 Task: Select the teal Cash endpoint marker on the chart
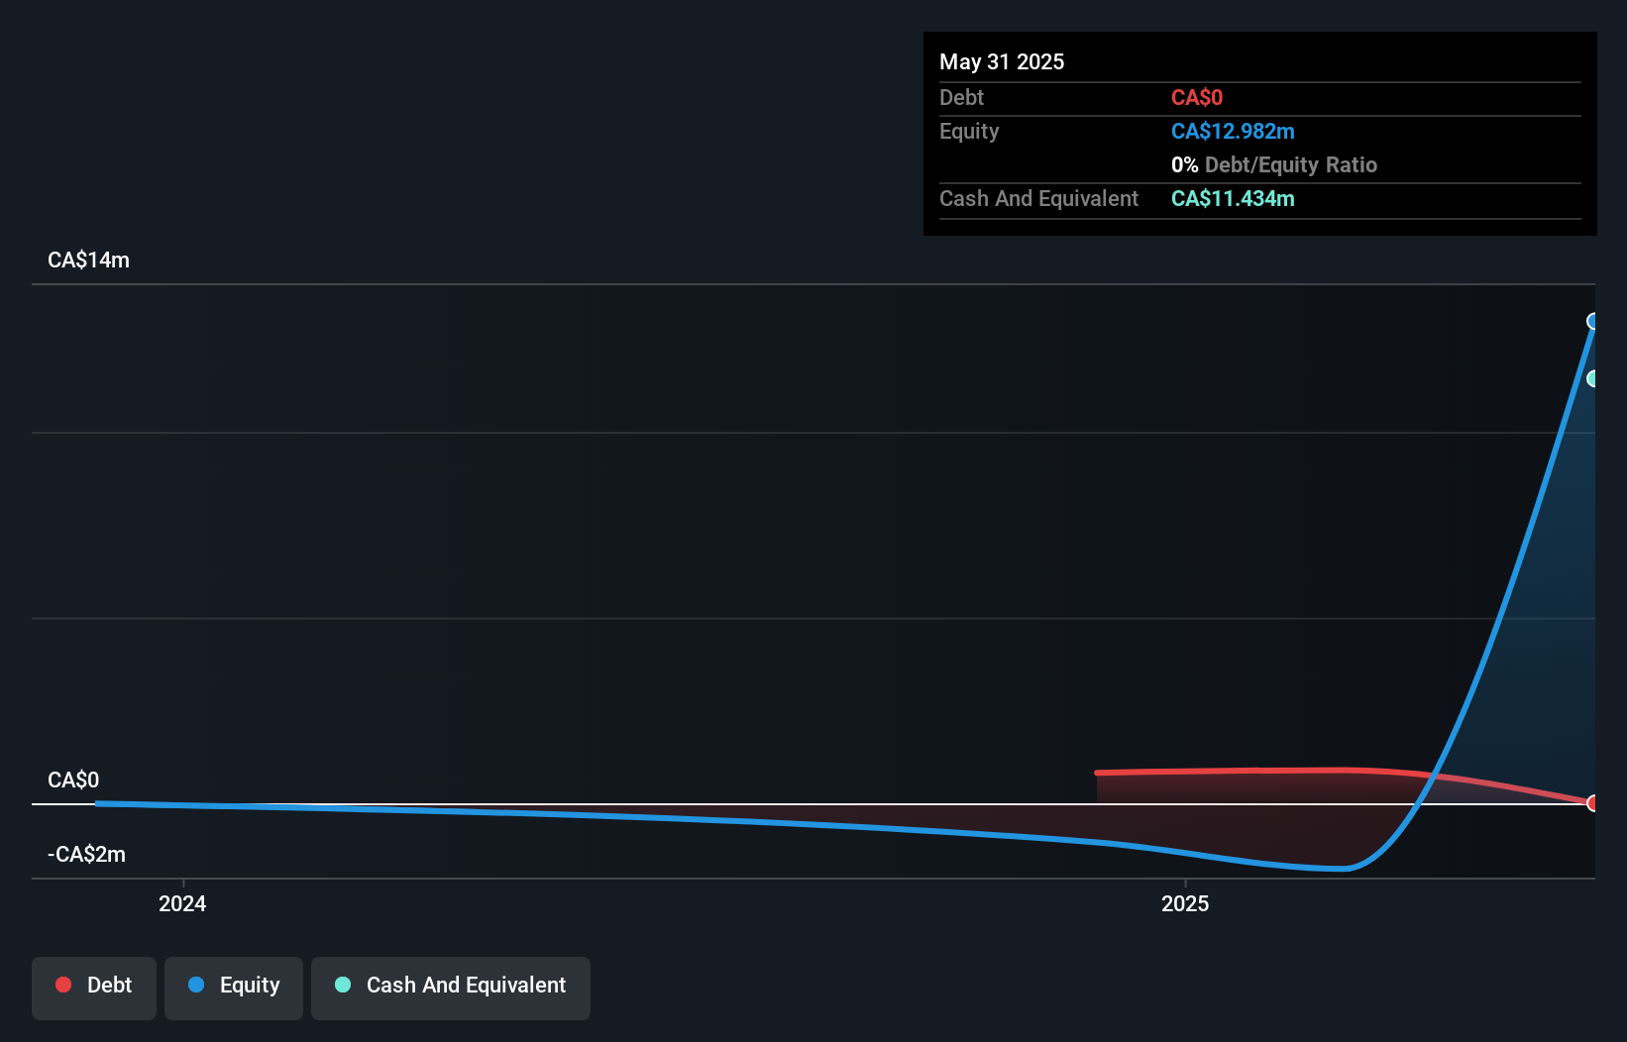1593,378
